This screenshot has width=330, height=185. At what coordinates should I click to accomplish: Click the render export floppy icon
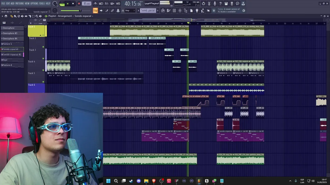click(x=232, y=4)
